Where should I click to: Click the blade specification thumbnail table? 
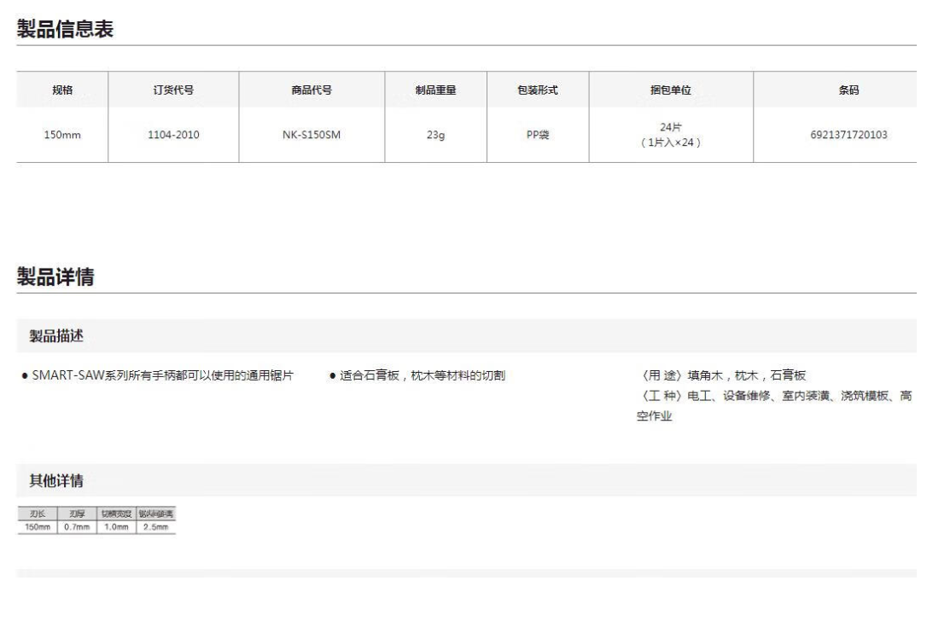(x=96, y=520)
